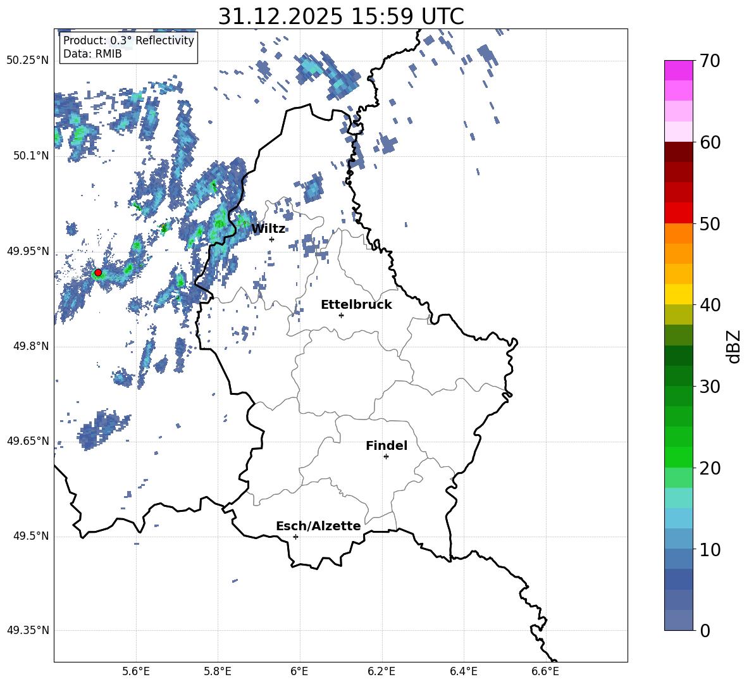Click the 40 value on the colorbar
This screenshot has height=684, width=749.
click(x=710, y=305)
